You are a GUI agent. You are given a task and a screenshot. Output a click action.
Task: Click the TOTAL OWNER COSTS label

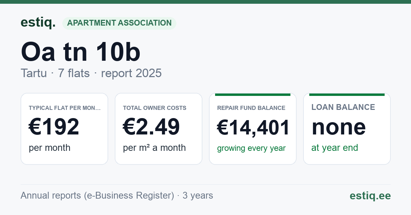click(154, 108)
